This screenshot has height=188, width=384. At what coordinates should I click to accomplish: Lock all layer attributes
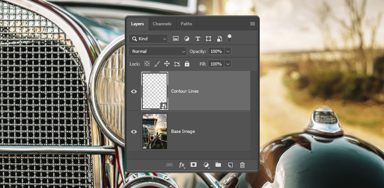click(x=187, y=64)
